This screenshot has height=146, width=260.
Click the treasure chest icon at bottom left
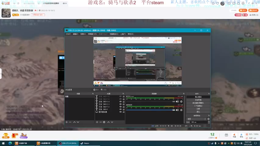tap(6, 136)
